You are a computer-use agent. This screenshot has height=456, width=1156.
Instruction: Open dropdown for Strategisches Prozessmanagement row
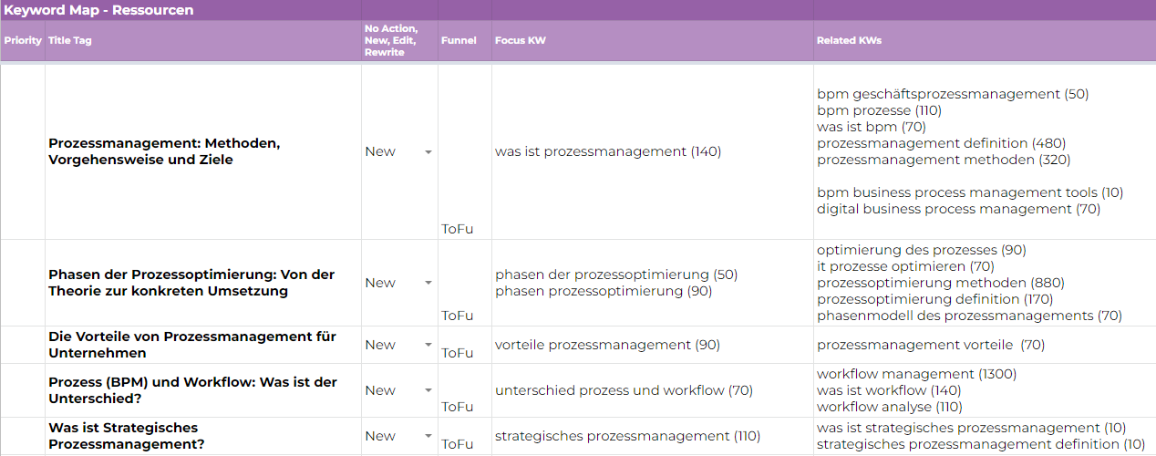(x=428, y=437)
